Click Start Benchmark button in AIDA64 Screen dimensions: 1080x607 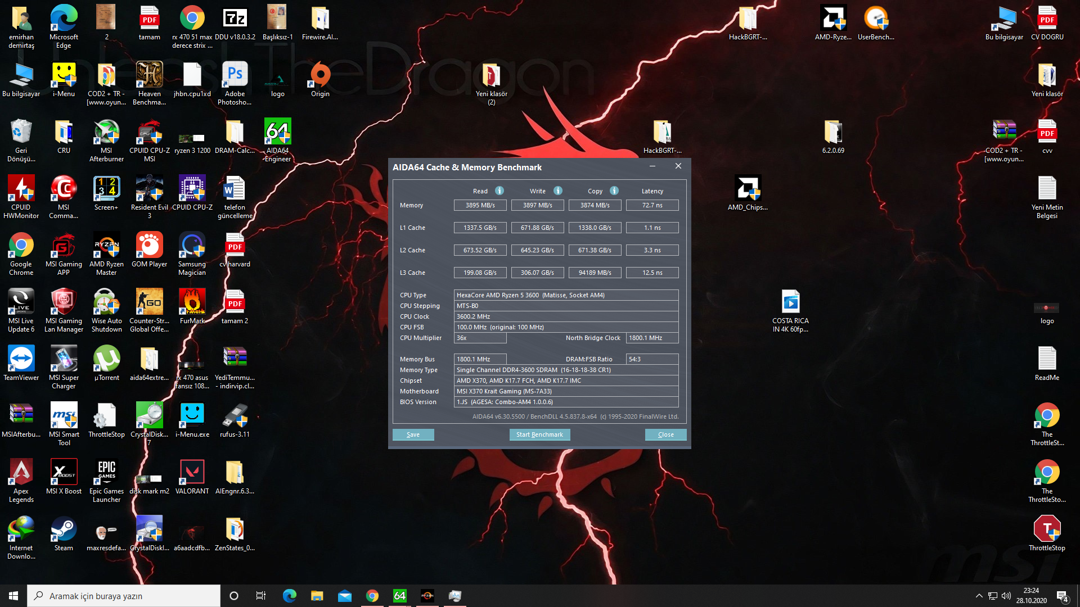coord(539,434)
